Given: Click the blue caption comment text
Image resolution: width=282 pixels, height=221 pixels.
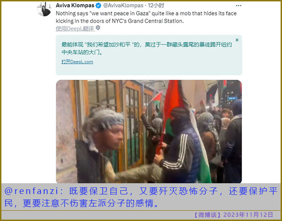Looking at the screenshot, I should coord(141,197).
